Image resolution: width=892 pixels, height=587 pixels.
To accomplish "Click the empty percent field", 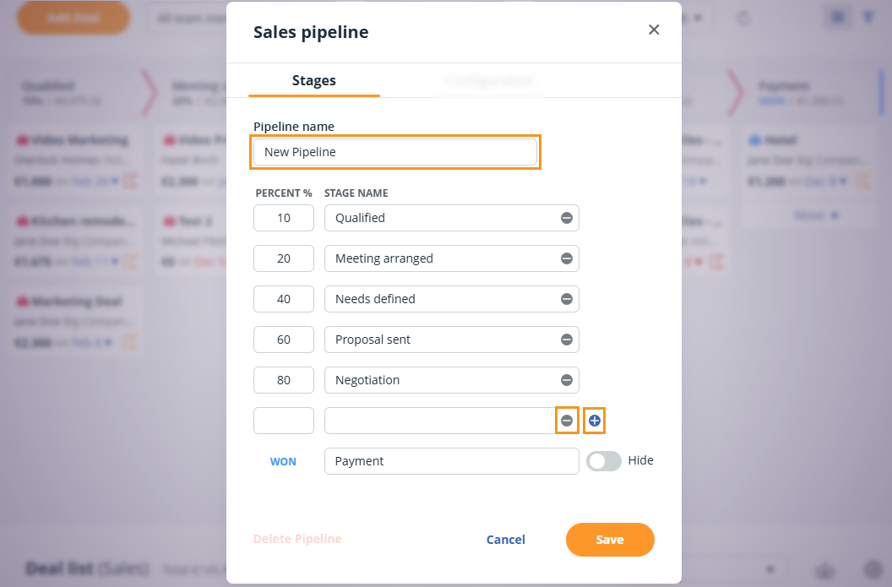I will [x=284, y=420].
